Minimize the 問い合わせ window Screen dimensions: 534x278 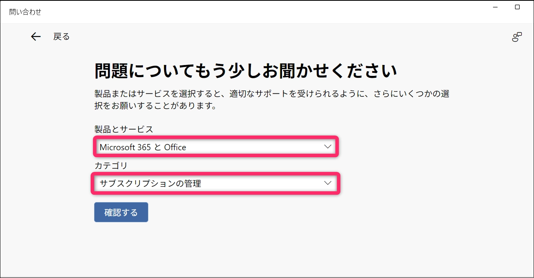496,7
